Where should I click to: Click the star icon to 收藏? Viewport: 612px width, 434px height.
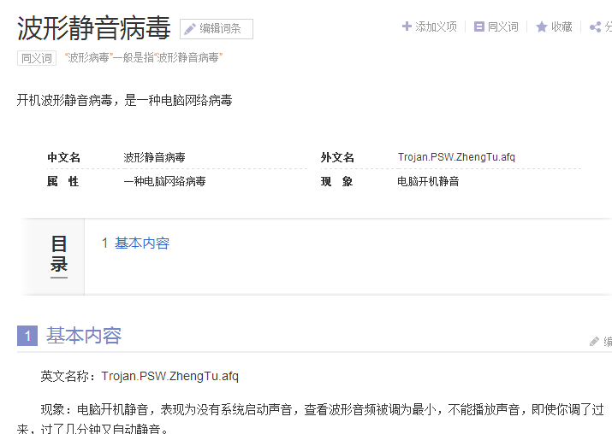pyautogui.click(x=541, y=26)
